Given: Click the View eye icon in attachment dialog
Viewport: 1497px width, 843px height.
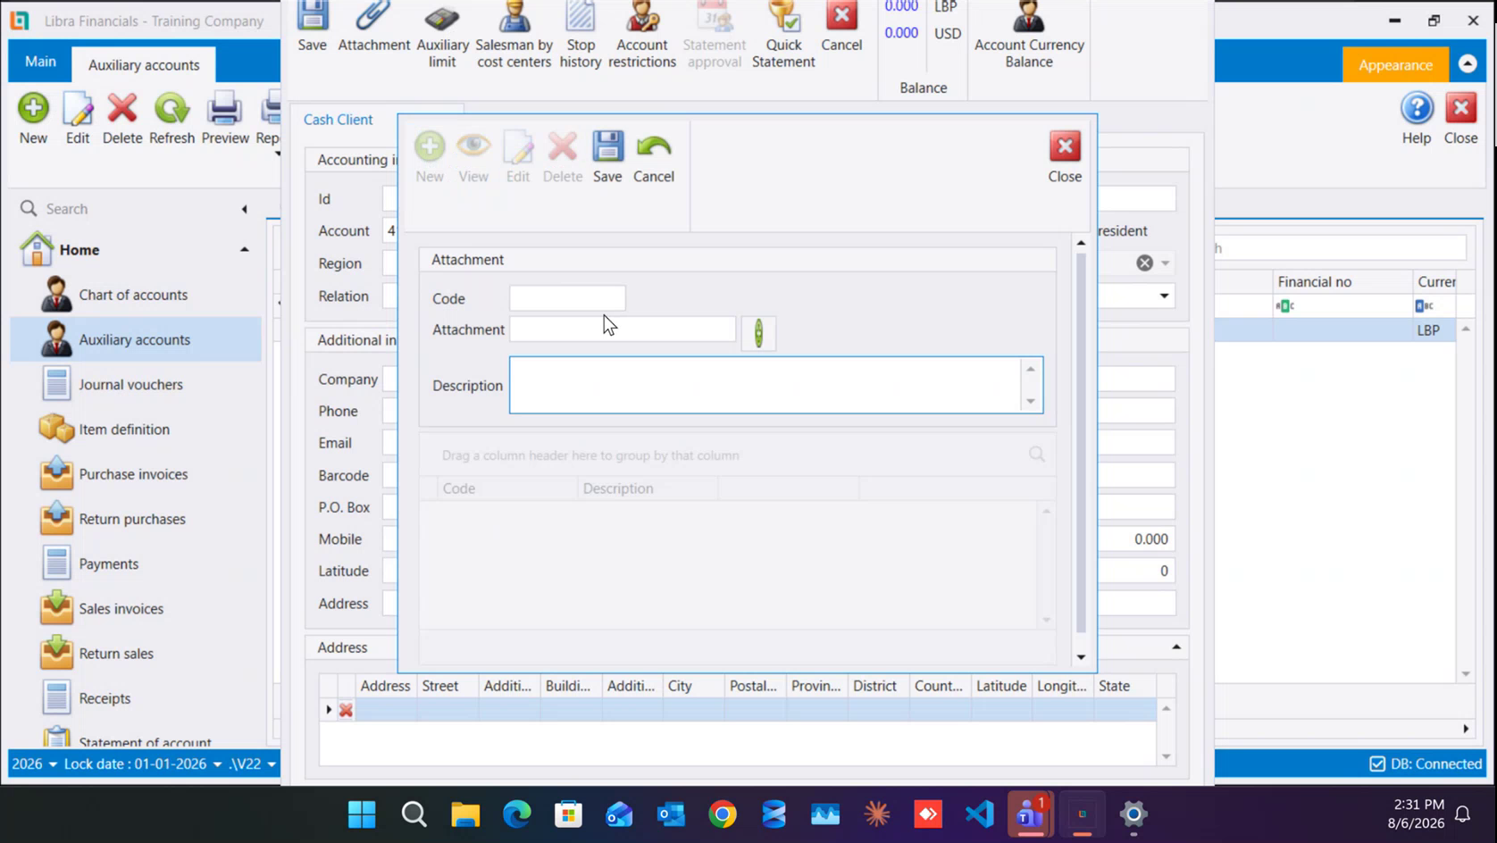Looking at the screenshot, I should [x=473, y=157].
